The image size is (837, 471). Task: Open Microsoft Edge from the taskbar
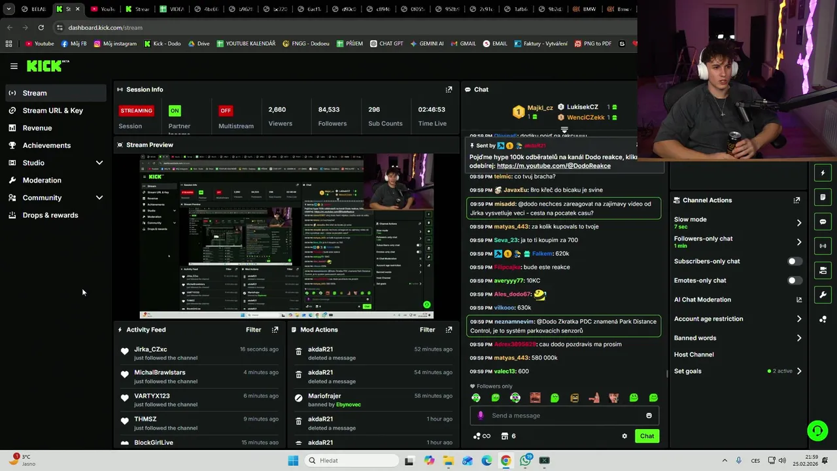click(x=487, y=461)
